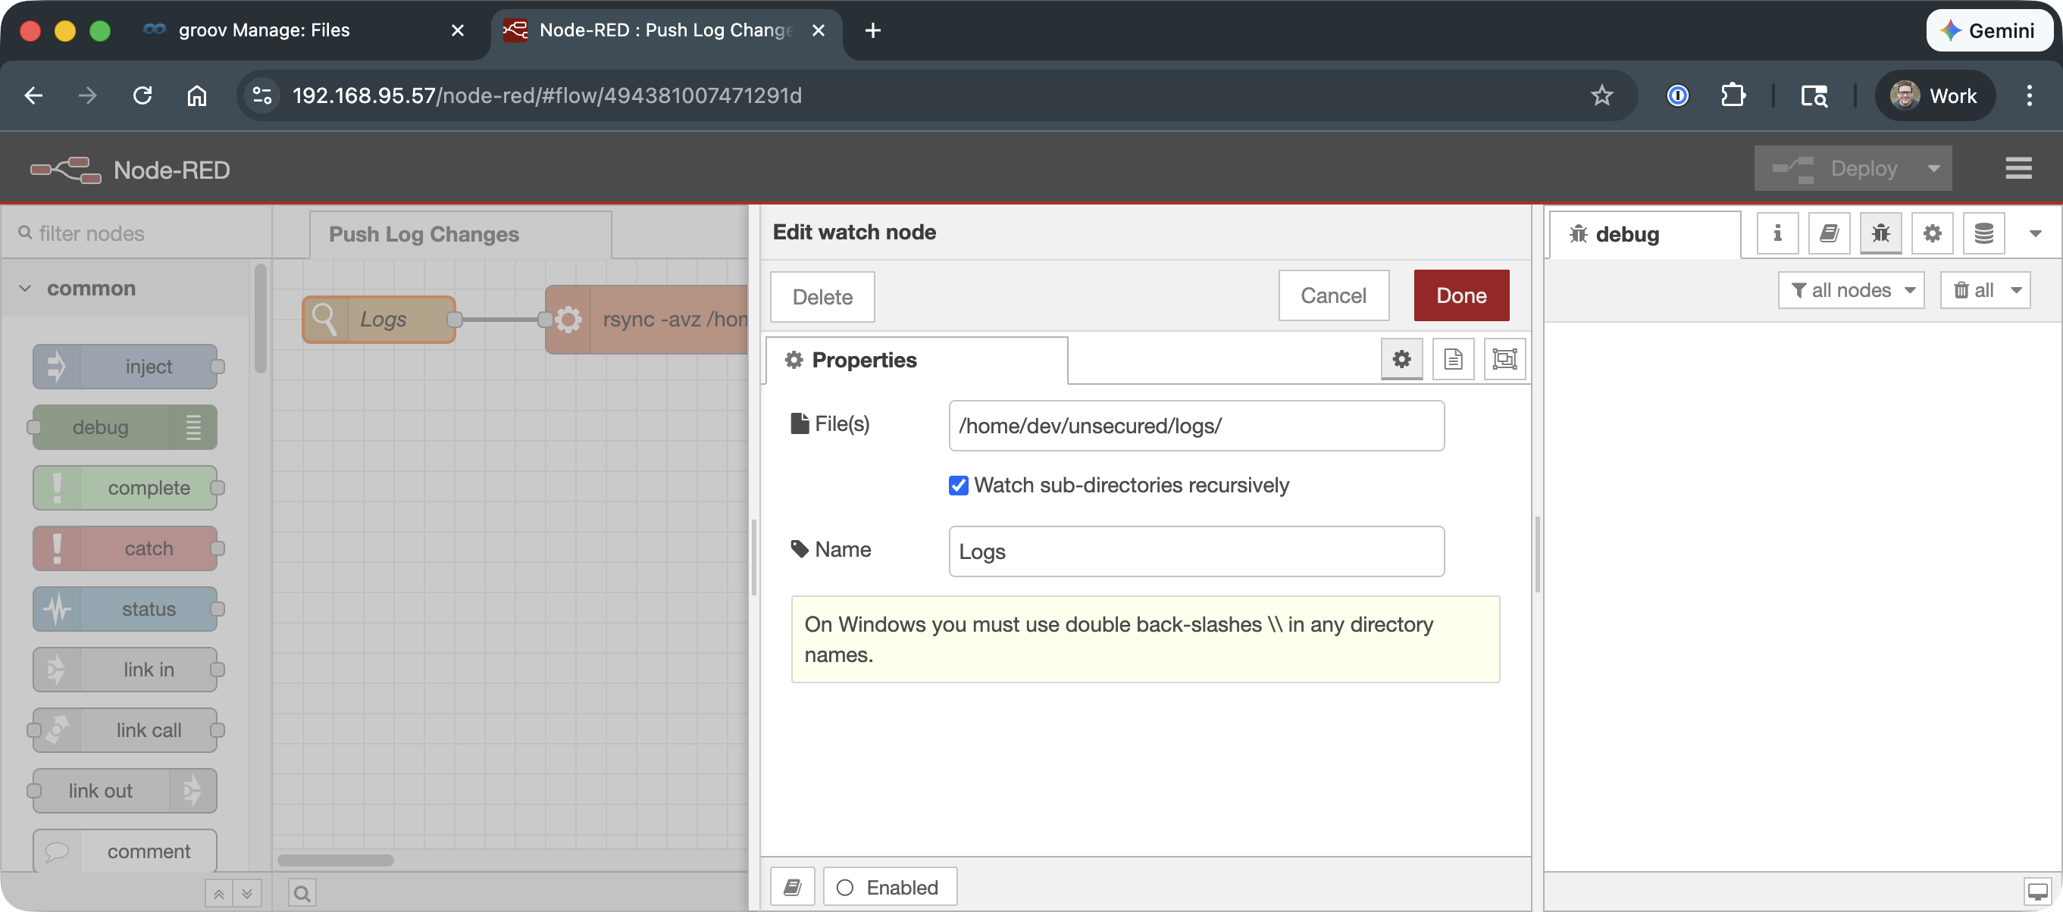Image resolution: width=2063 pixels, height=912 pixels.
Task: Click the workspace horizontal scrollbar
Action: (336, 860)
